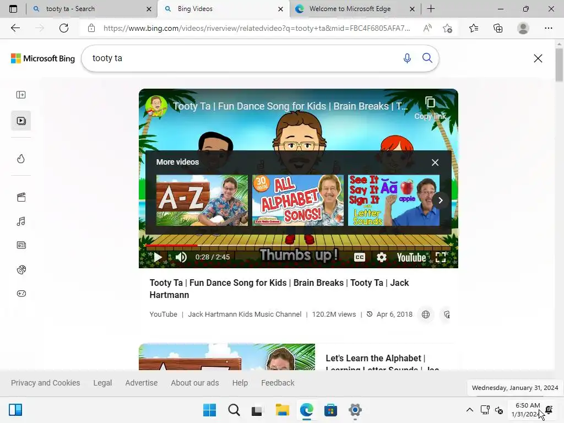This screenshot has height=423, width=564.
Task: Open Let's Learn the Alphabet title link
Action: point(382,362)
